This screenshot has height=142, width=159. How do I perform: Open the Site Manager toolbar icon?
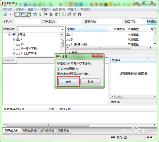tap(5, 14)
